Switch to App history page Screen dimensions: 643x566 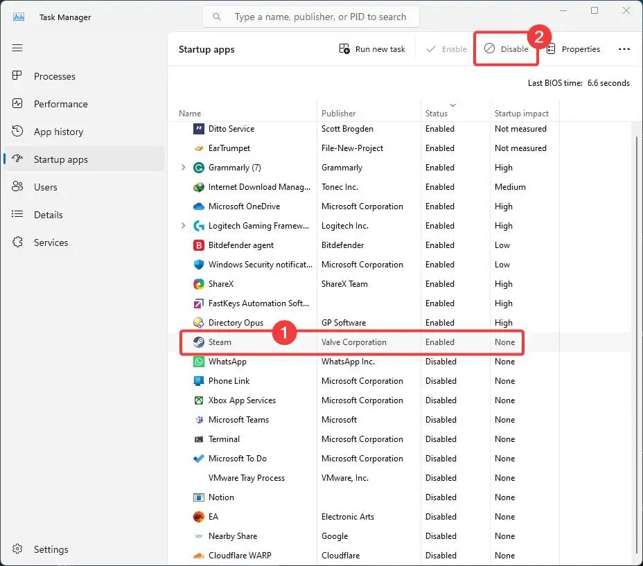(84, 132)
